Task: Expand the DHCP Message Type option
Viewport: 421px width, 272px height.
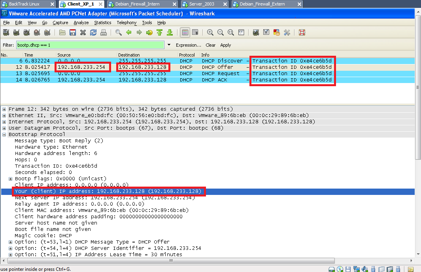Action: (x=10, y=242)
